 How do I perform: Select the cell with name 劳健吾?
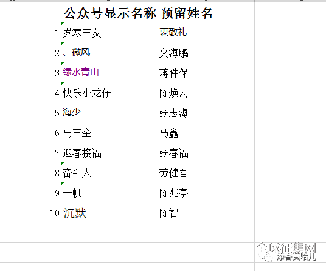pos(206,172)
